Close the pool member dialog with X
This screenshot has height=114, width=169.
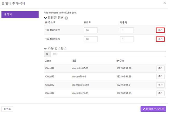point(165,3)
